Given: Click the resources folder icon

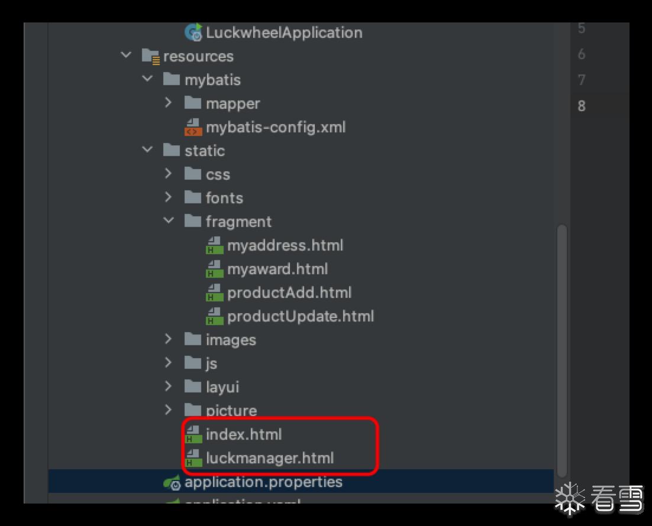Looking at the screenshot, I should coord(151,57).
